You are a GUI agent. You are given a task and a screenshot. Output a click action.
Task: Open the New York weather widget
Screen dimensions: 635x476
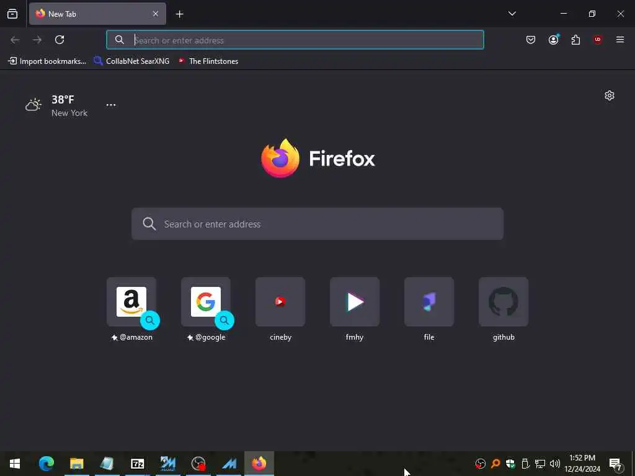point(56,105)
